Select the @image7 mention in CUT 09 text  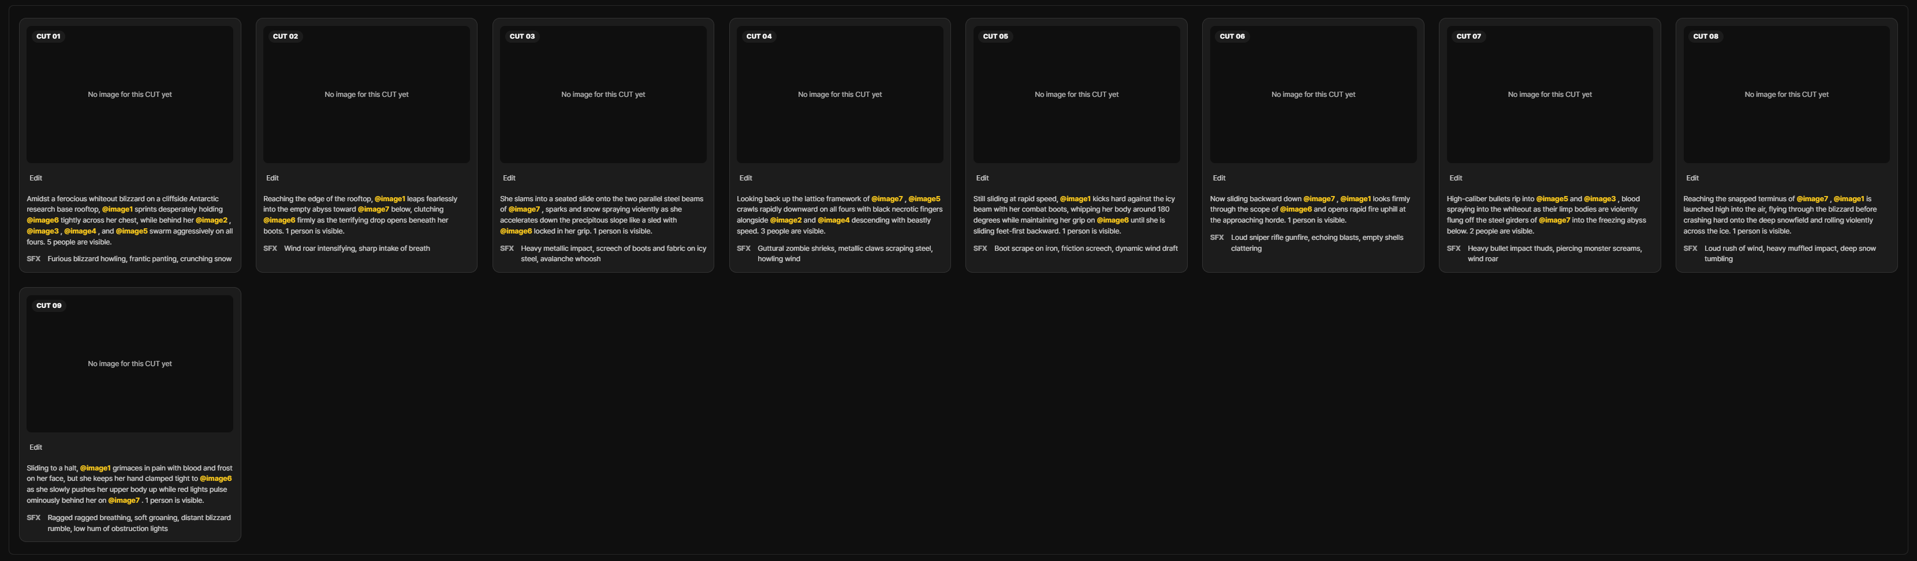(x=124, y=501)
